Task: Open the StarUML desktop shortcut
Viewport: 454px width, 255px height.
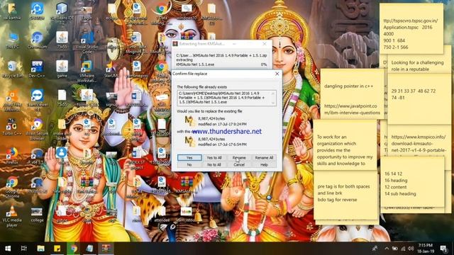Action: 111,69
